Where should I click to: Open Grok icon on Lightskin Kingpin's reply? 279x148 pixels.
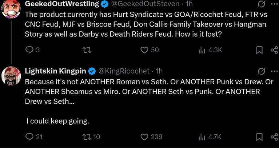260,71
